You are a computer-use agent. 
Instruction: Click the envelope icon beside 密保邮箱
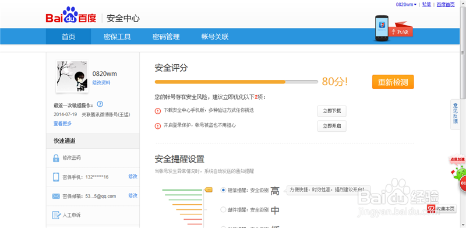56,196
